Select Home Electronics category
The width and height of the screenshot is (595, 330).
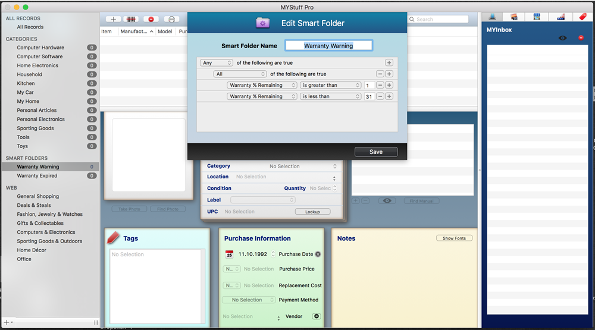point(37,65)
